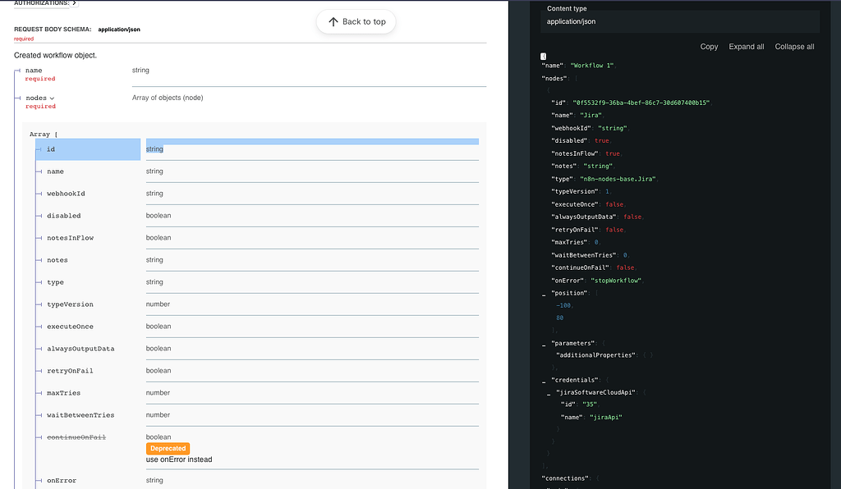Image resolution: width=841 pixels, height=489 pixels.
Task: Click the orange Deprecated badge
Action: coord(168,448)
